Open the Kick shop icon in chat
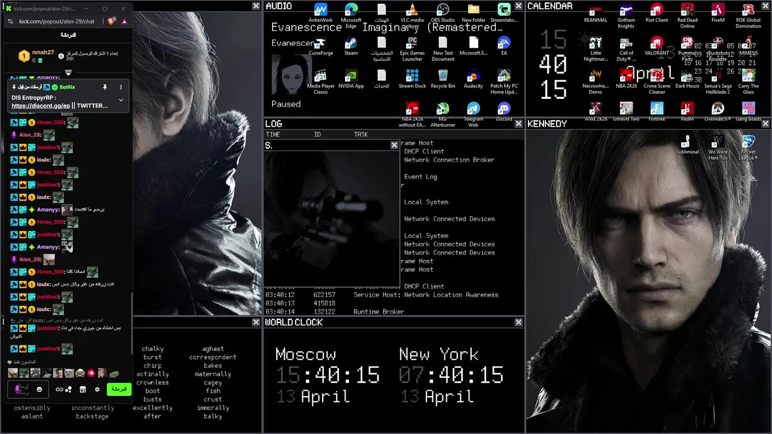The height and width of the screenshot is (434, 772). click(83, 389)
